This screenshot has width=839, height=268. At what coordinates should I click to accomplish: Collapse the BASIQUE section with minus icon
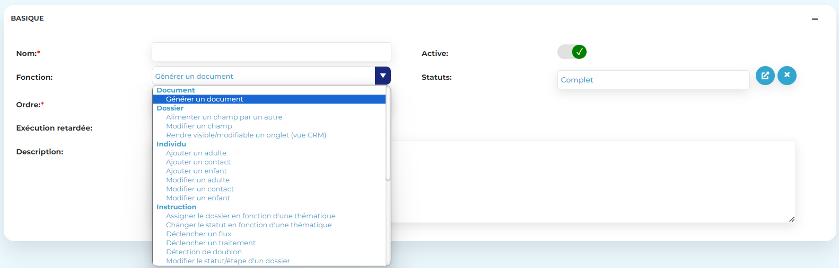click(x=815, y=19)
